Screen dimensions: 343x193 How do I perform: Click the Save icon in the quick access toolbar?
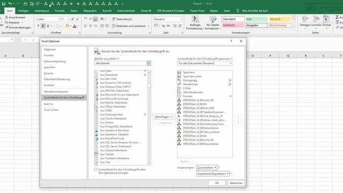[x=4, y=4]
